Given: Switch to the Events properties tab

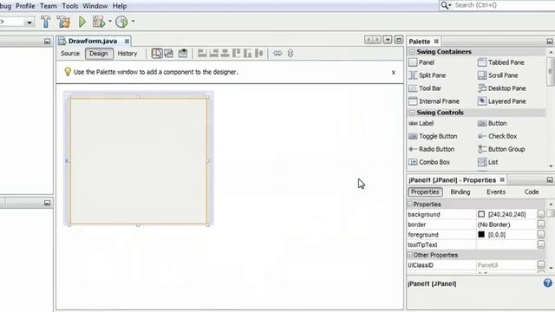Looking at the screenshot, I should (x=496, y=192).
